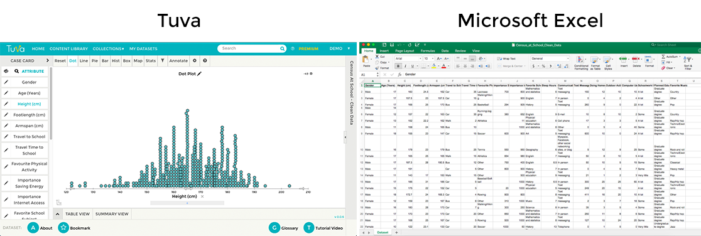Viewport: 701px width, 236px height.
Task: Expand the Case Card panel arrow
Action: (x=47, y=60)
